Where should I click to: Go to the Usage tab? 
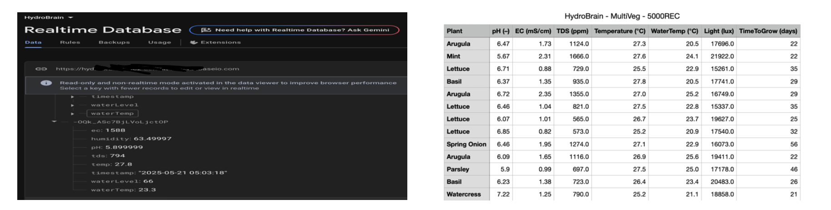point(160,42)
